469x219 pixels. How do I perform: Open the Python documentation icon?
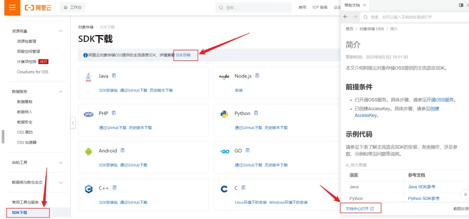[x=256, y=113]
